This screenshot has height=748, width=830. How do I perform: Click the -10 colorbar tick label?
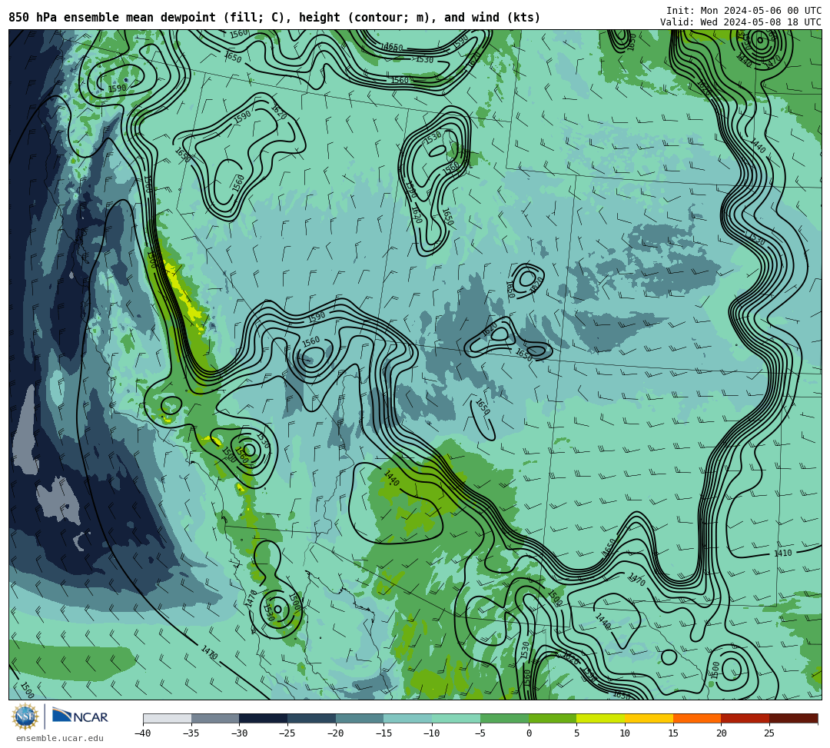click(x=432, y=733)
